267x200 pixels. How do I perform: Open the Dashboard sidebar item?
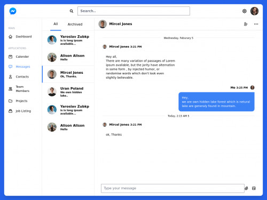(20, 36)
